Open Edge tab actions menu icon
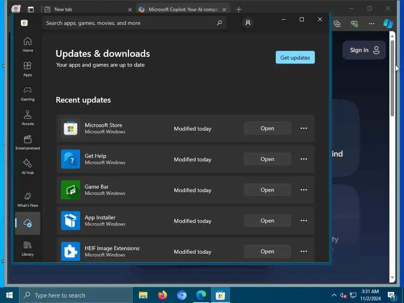 pyautogui.click(x=31, y=9)
